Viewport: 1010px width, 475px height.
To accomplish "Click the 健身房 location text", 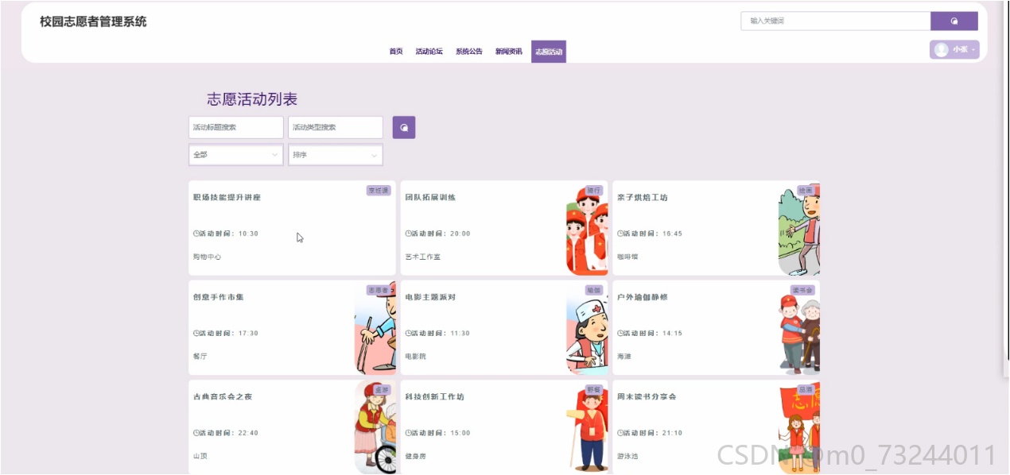I will 415,456.
